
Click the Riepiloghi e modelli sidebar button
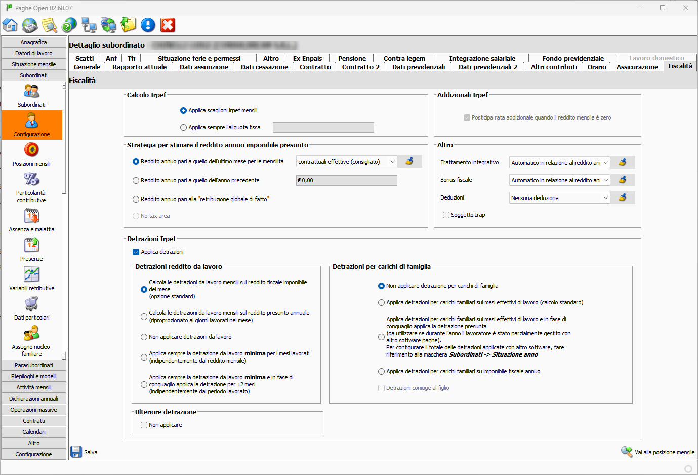point(34,376)
